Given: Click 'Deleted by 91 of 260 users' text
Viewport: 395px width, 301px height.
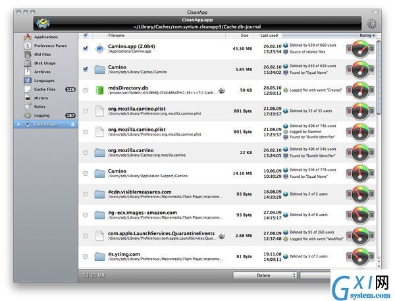Looking at the screenshot, I should (312, 233).
